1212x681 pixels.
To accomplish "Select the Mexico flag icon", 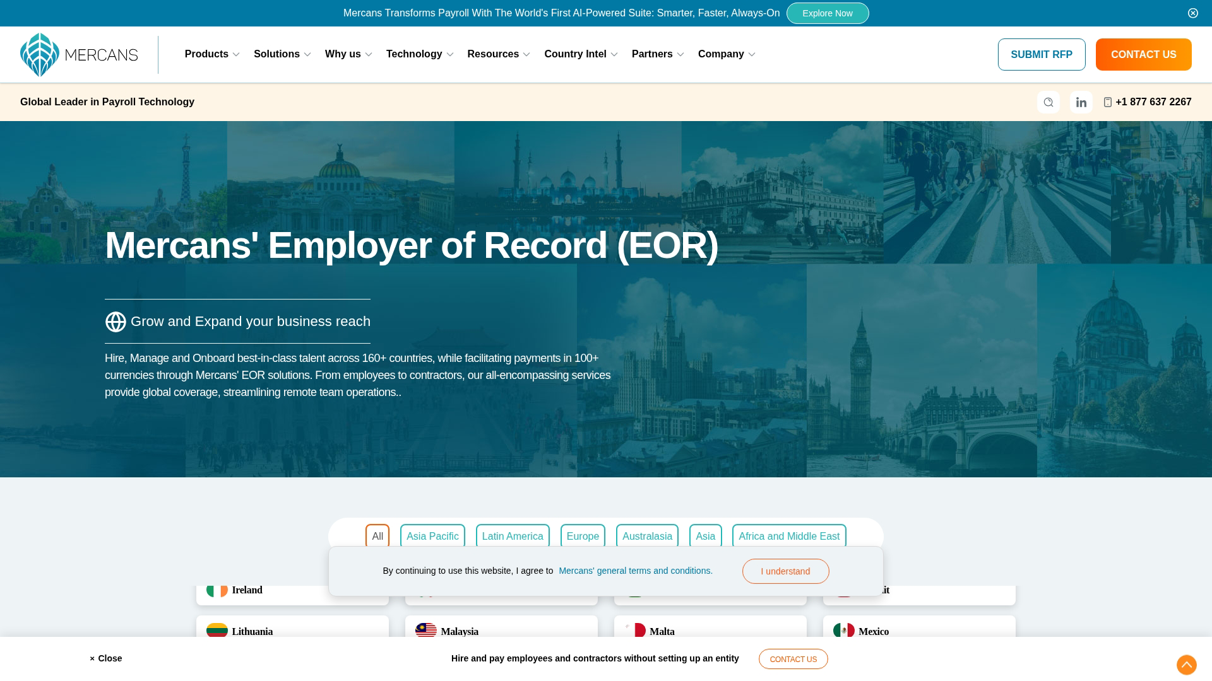I will click(x=844, y=631).
